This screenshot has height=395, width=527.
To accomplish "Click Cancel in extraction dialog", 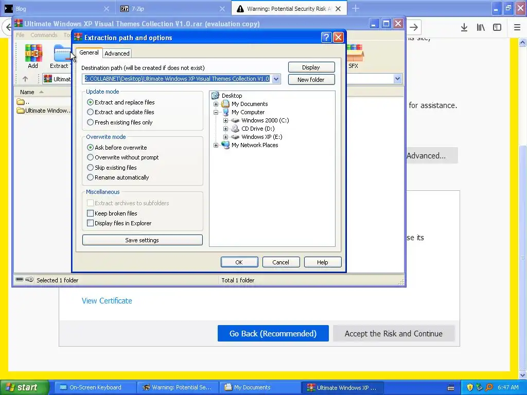I will pyautogui.click(x=280, y=262).
